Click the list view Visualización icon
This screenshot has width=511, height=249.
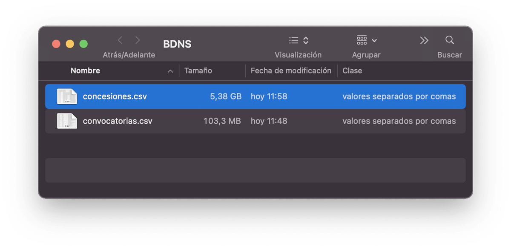(x=293, y=40)
